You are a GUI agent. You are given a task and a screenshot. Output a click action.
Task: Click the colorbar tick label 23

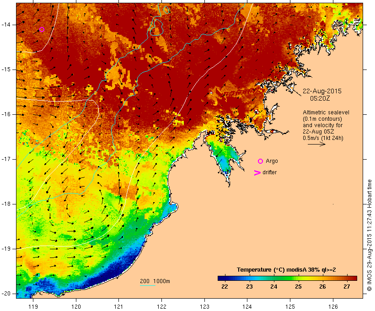(x=249, y=287)
